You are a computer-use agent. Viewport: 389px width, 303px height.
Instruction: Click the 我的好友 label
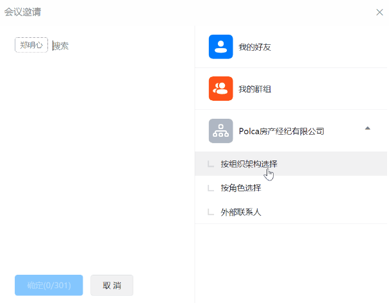[254, 47]
